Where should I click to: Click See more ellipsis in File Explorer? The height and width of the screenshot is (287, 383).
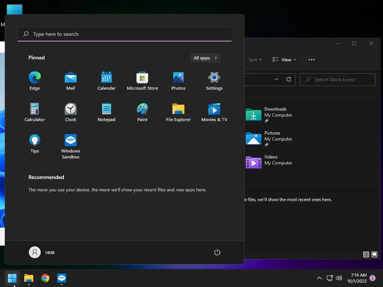click(x=312, y=60)
